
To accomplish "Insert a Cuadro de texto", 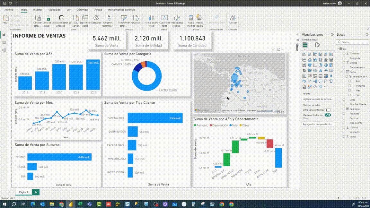I will point(164,20).
